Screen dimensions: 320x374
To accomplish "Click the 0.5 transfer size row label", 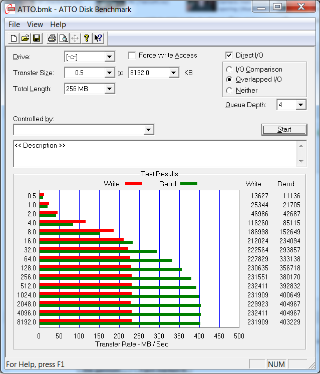I will (x=32, y=196).
